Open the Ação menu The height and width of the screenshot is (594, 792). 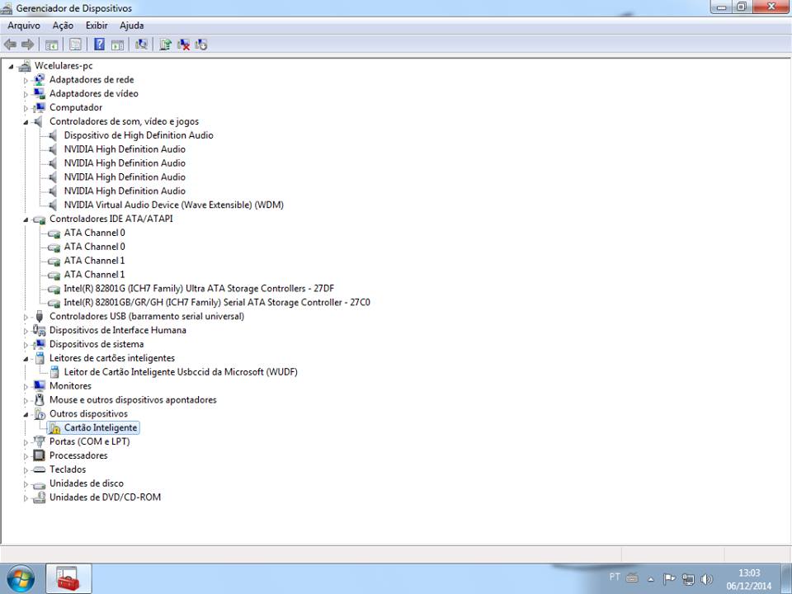pyautogui.click(x=63, y=26)
